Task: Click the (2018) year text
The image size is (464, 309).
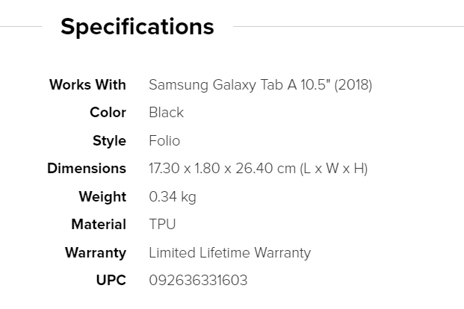Action: (x=353, y=84)
